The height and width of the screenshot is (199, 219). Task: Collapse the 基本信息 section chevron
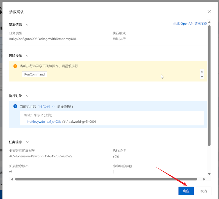(x=28, y=25)
